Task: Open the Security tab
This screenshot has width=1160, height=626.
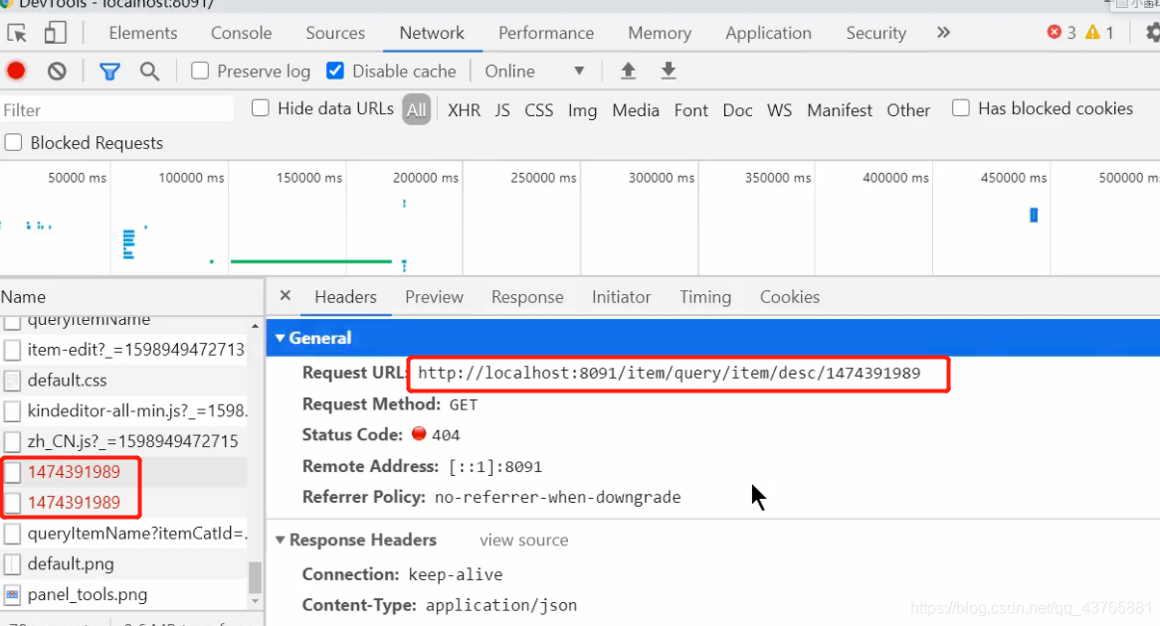Action: [x=875, y=33]
